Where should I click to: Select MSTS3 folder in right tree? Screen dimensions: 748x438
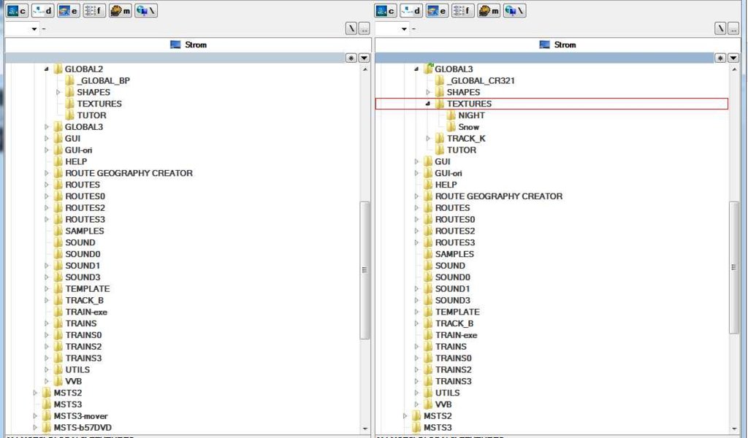coord(438,428)
